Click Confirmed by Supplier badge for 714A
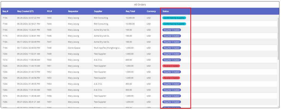 [x=174, y=24]
